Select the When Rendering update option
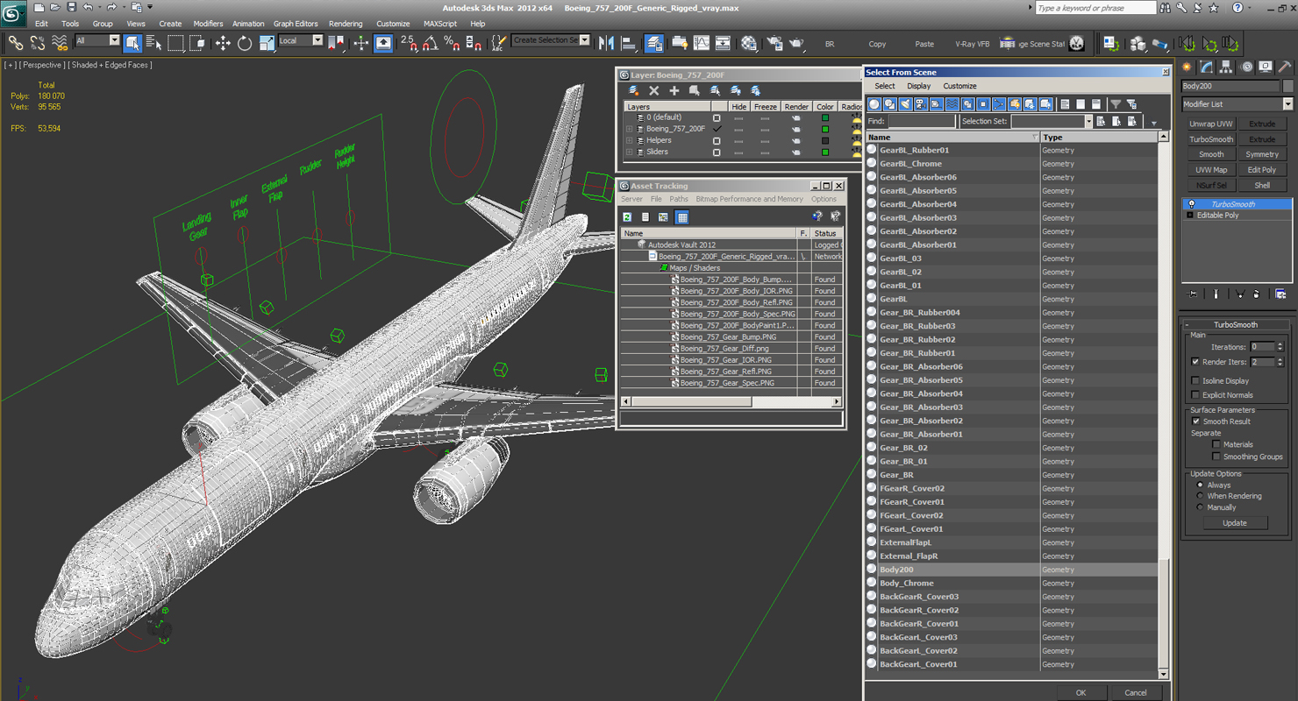 [1200, 496]
